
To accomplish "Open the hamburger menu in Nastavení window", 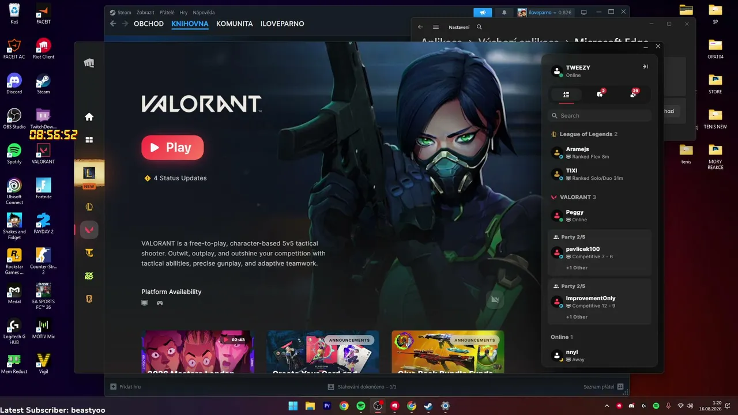I will 436,27.
